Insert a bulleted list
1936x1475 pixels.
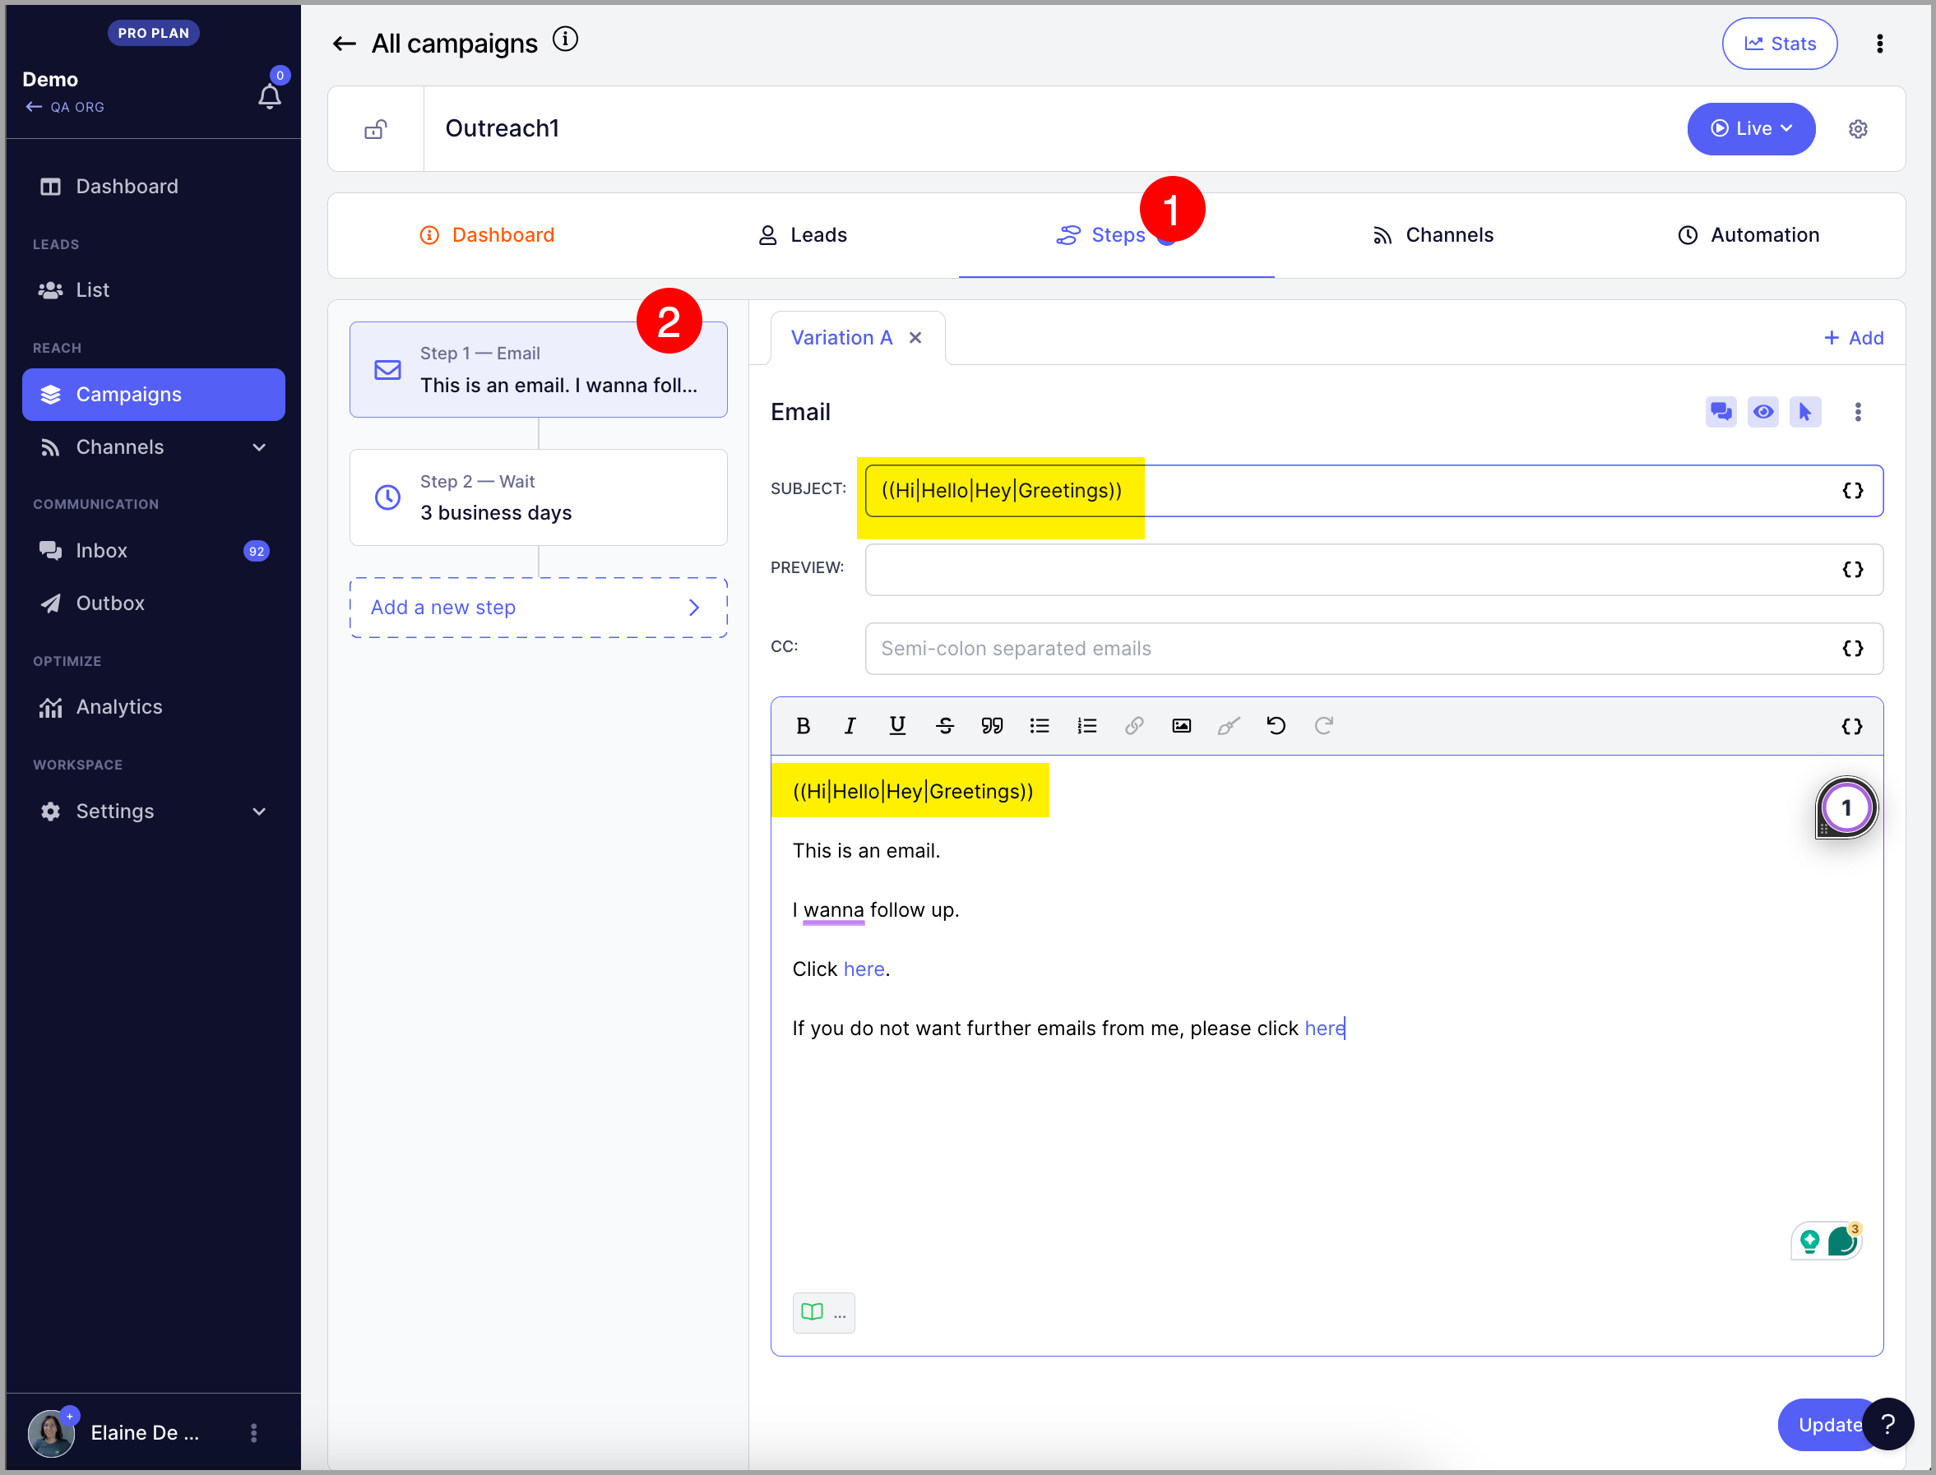tap(1040, 726)
